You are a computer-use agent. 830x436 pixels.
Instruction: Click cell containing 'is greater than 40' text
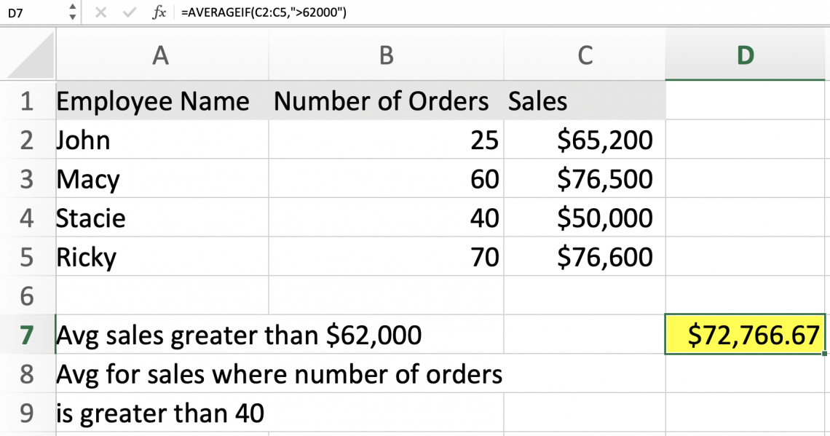160,413
